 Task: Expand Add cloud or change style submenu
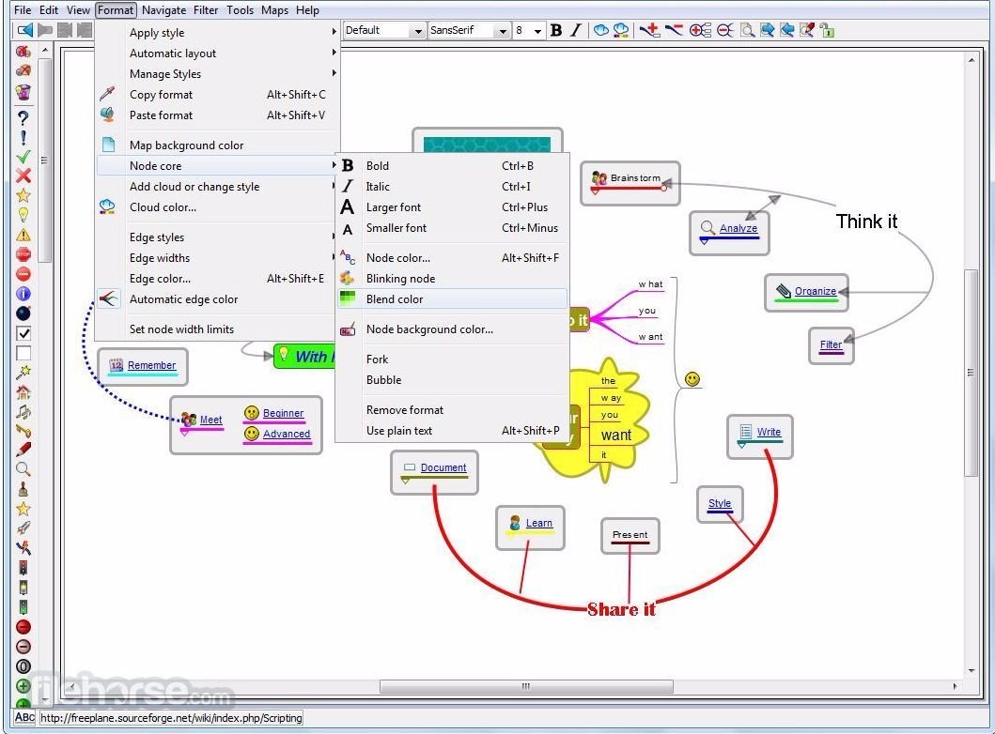(x=218, y=187)
